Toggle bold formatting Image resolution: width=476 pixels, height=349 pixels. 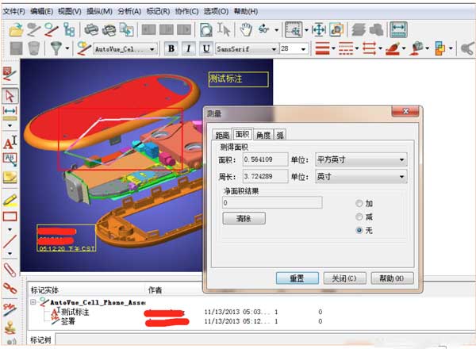pyautogui.click(x=171, y=48)
